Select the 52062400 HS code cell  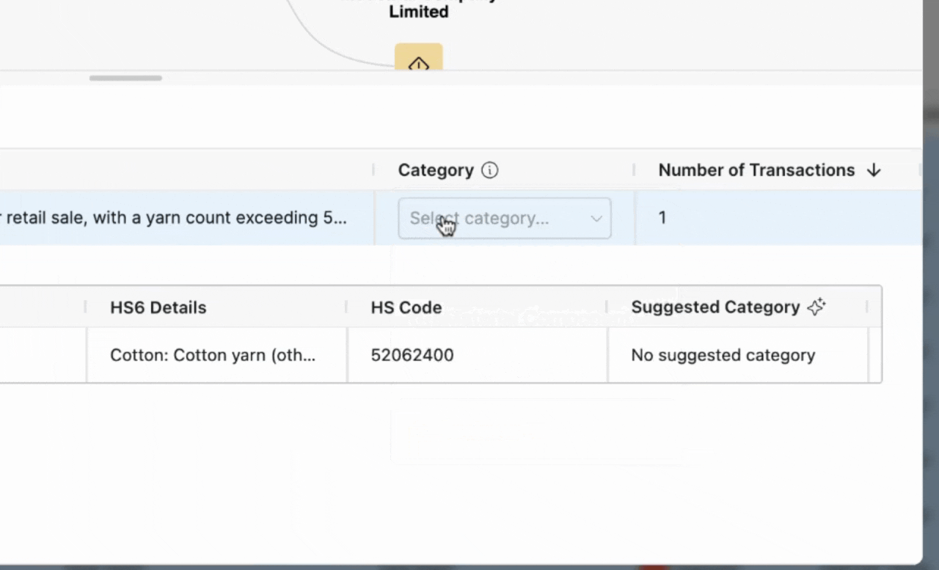click(412, 355)
